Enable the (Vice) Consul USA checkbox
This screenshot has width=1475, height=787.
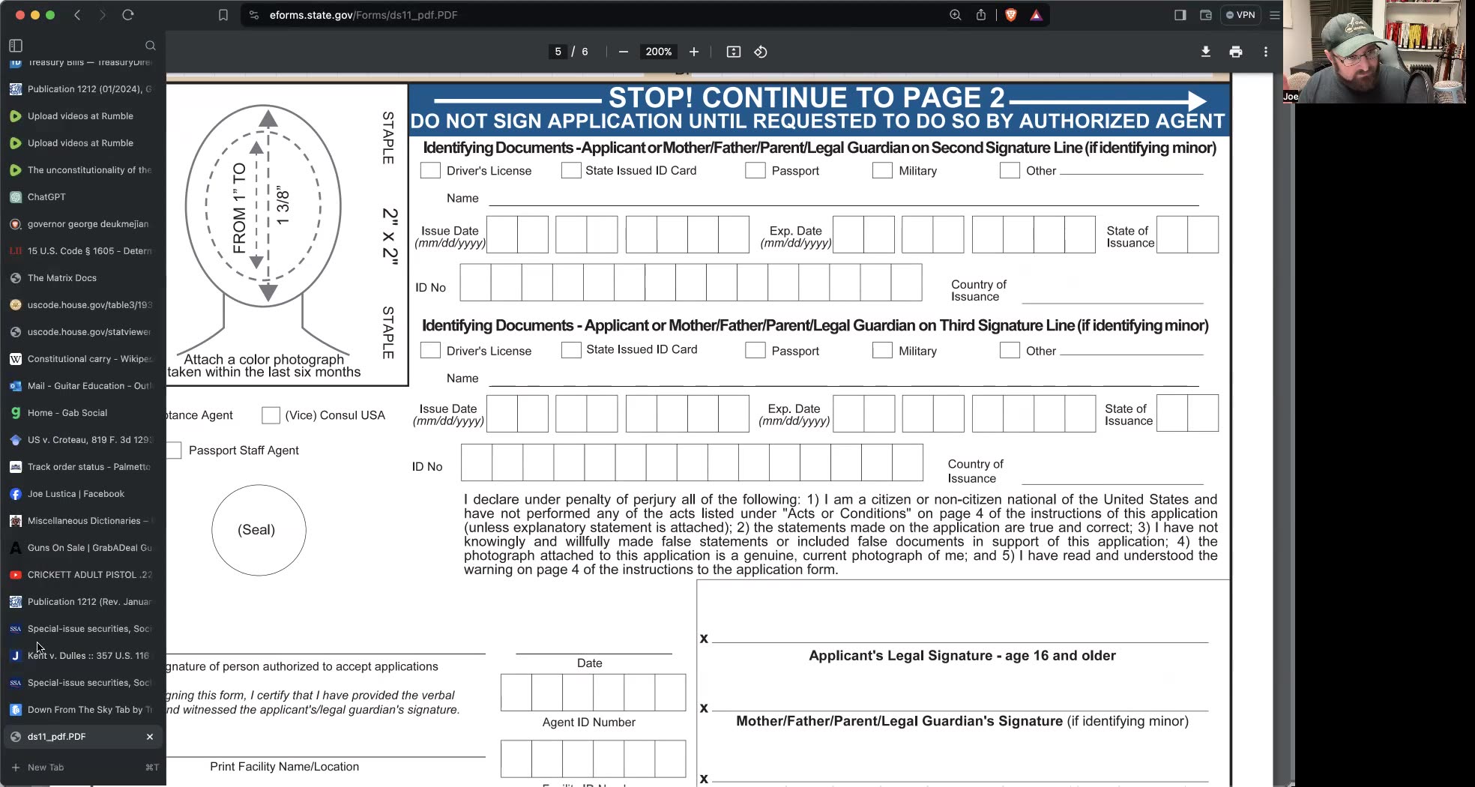(x=270, y=415)
